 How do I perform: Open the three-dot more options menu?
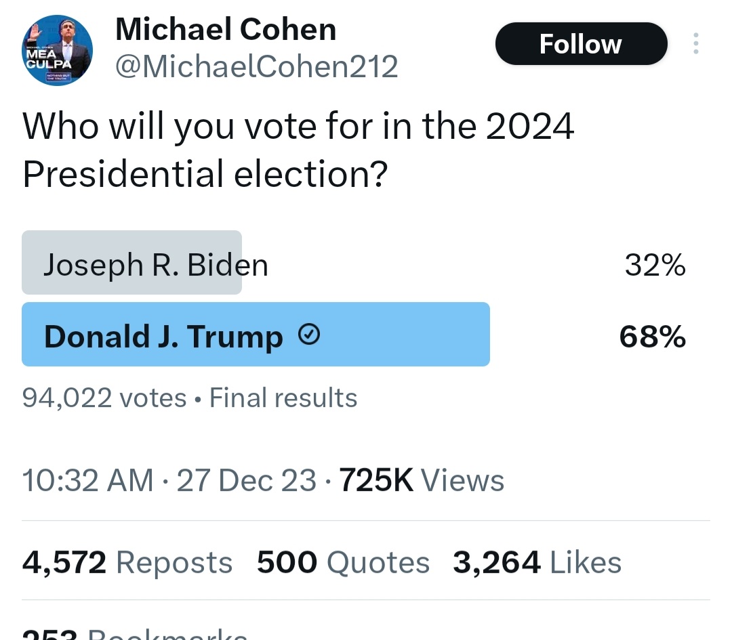click(695, 44)
